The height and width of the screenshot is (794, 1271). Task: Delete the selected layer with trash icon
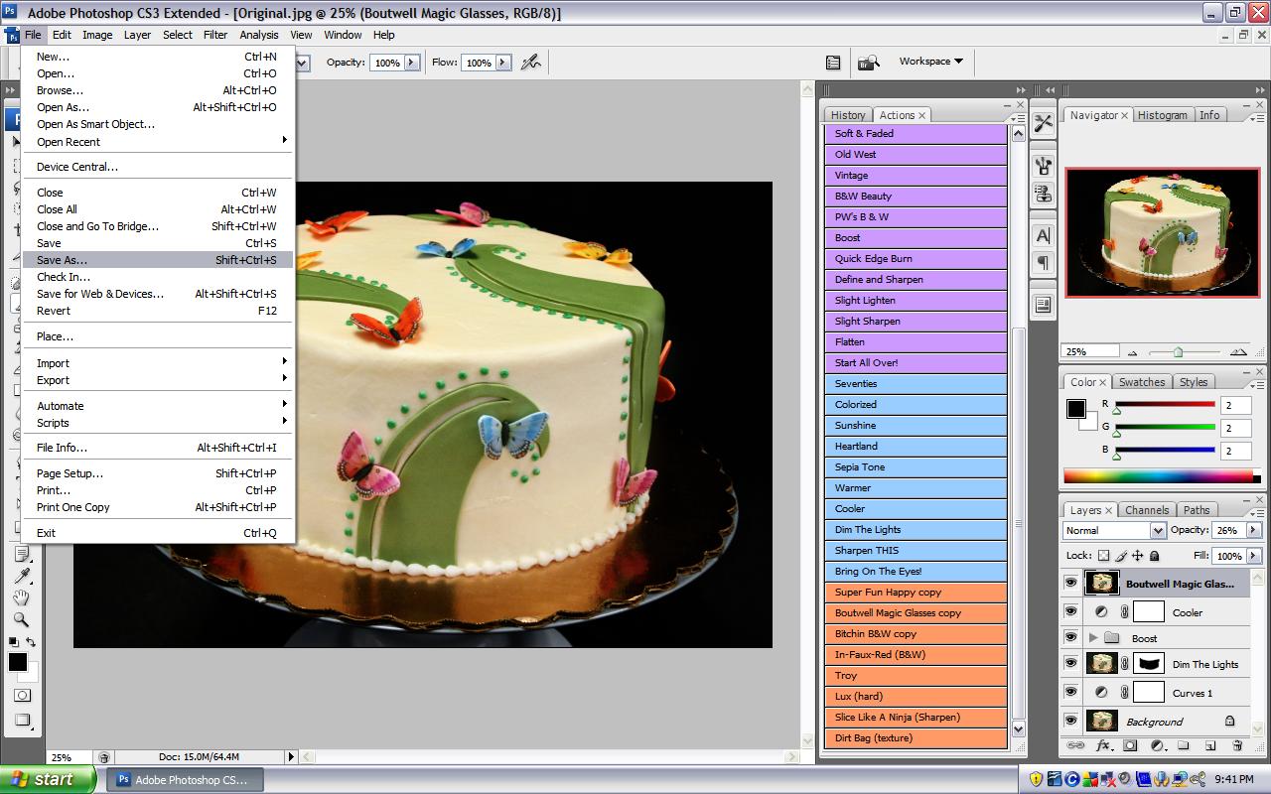coord(1237,746)
